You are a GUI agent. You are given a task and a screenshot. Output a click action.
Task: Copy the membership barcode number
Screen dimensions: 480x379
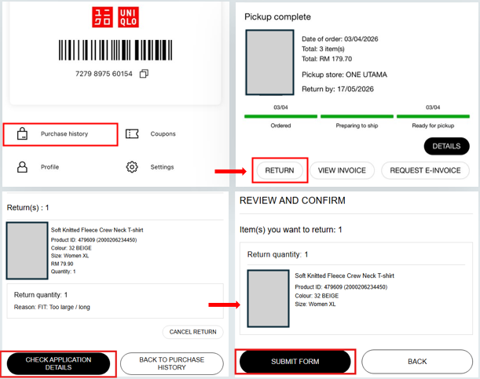[x=144, y=74]
